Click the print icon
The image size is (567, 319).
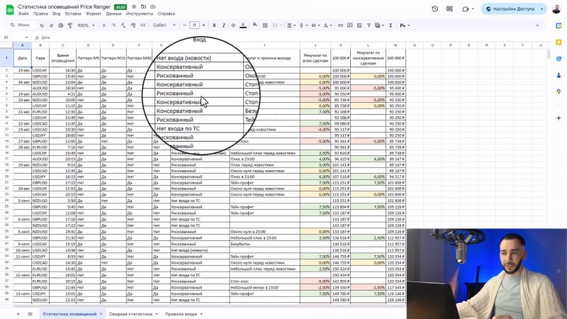click(60, 26)
